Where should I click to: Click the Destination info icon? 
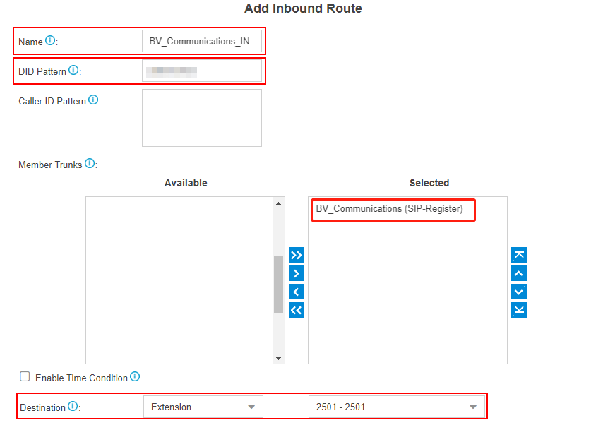click(x=73, y=406)
